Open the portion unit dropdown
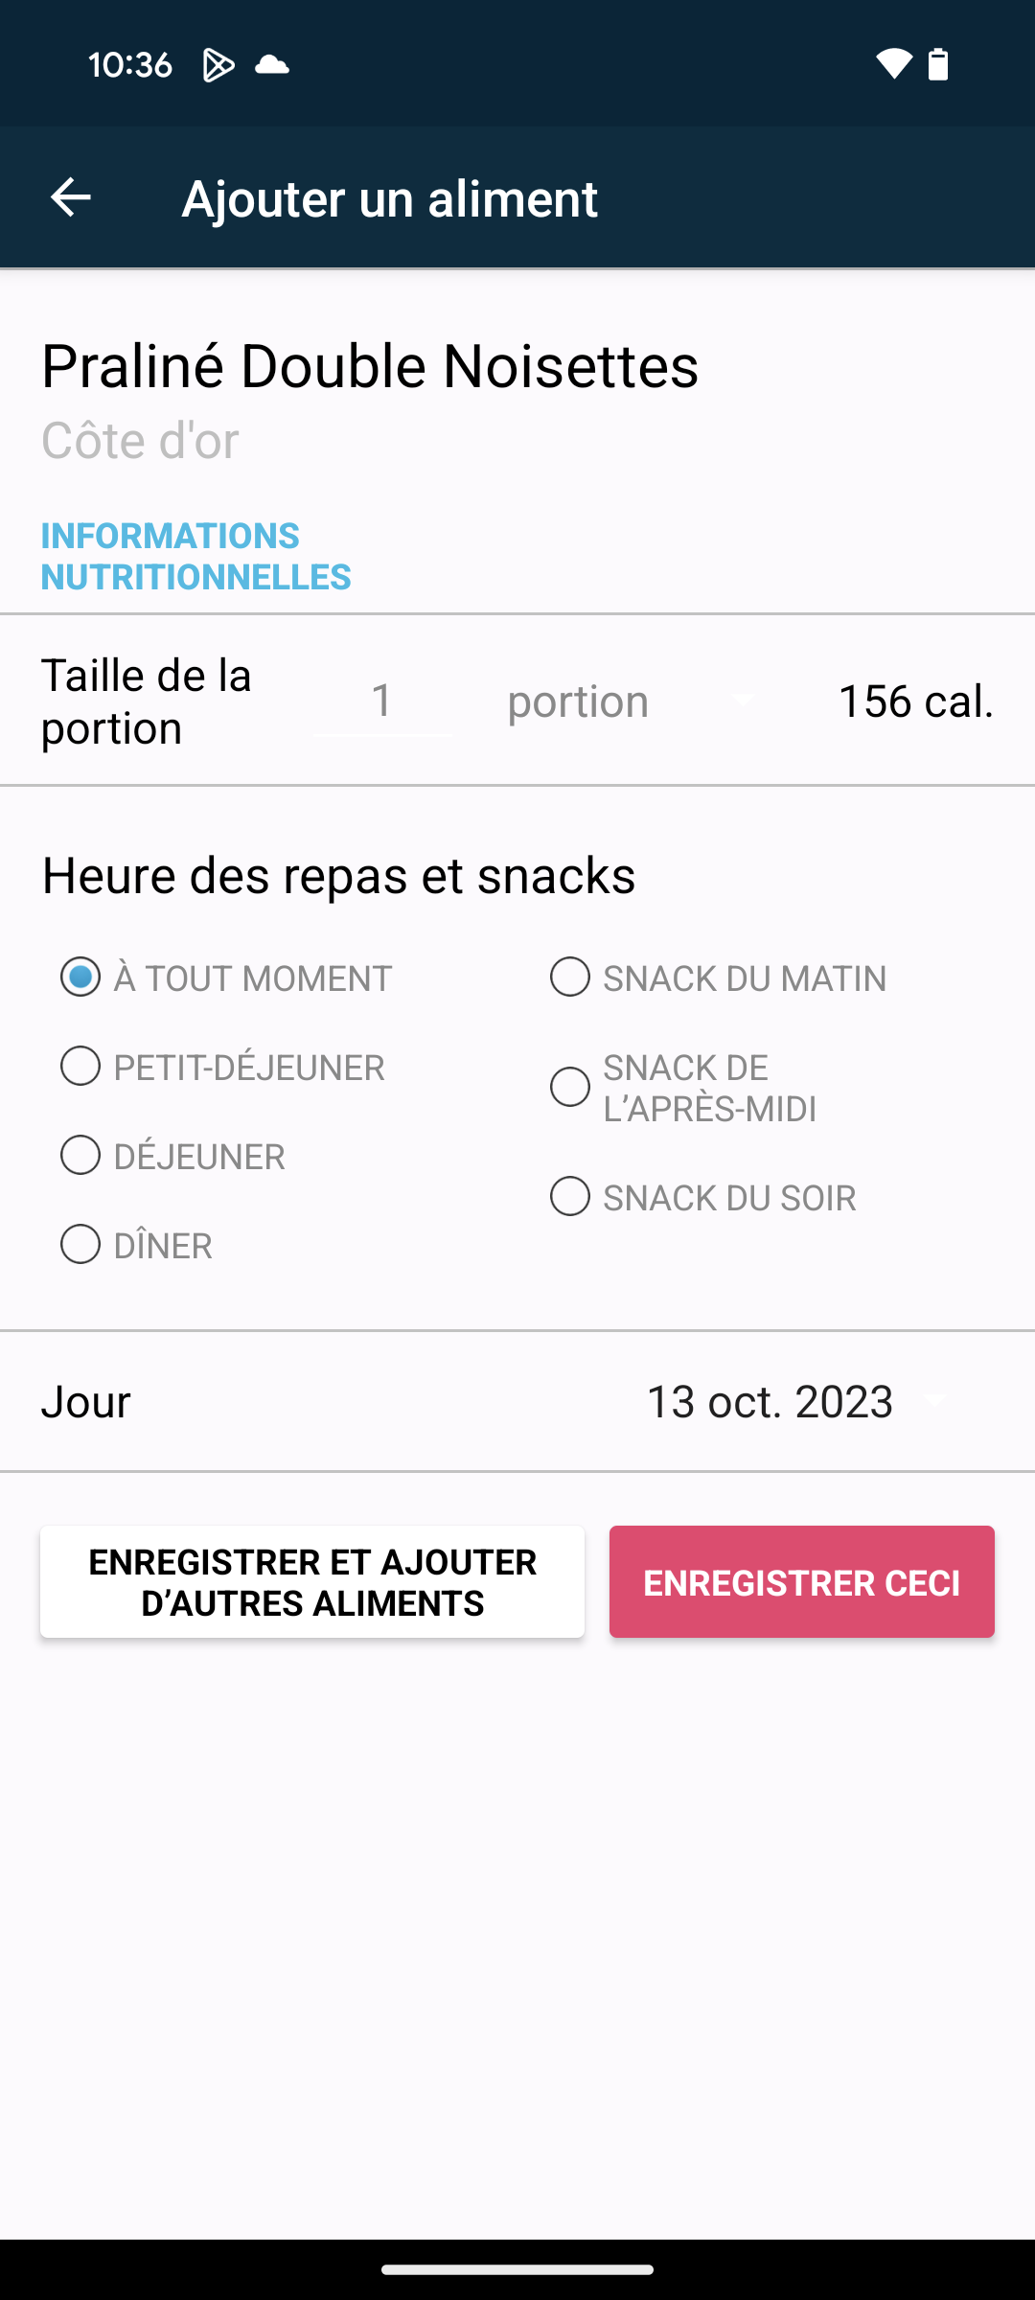This screenshot has width=1035, height=2300. (631, 701)
